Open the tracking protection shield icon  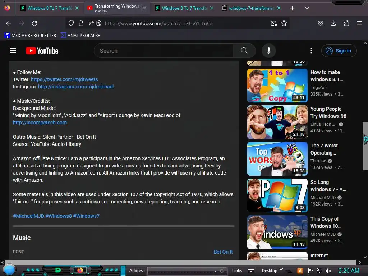coord(71,23)
